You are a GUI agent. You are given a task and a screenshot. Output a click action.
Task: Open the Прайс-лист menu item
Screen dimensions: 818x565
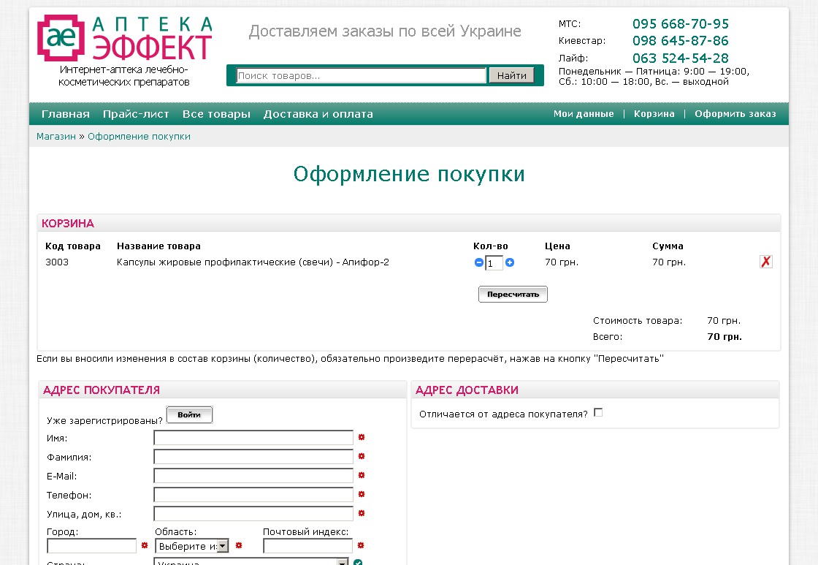pos(136,114)
